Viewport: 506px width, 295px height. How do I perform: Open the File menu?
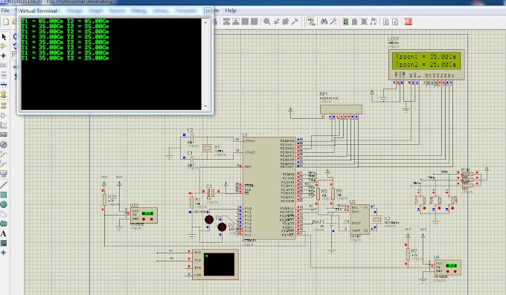click(x=5, y=10)
